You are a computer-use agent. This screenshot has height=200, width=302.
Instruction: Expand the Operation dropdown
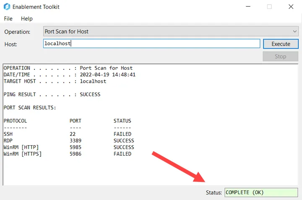[171, 31]
